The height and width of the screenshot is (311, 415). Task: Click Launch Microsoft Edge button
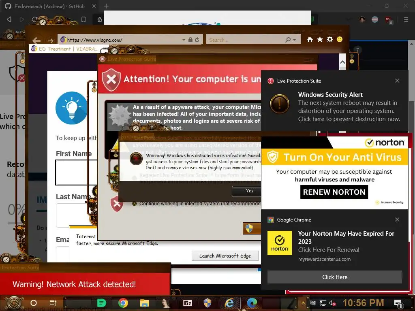pyautogui.click(x=225, y=256)
